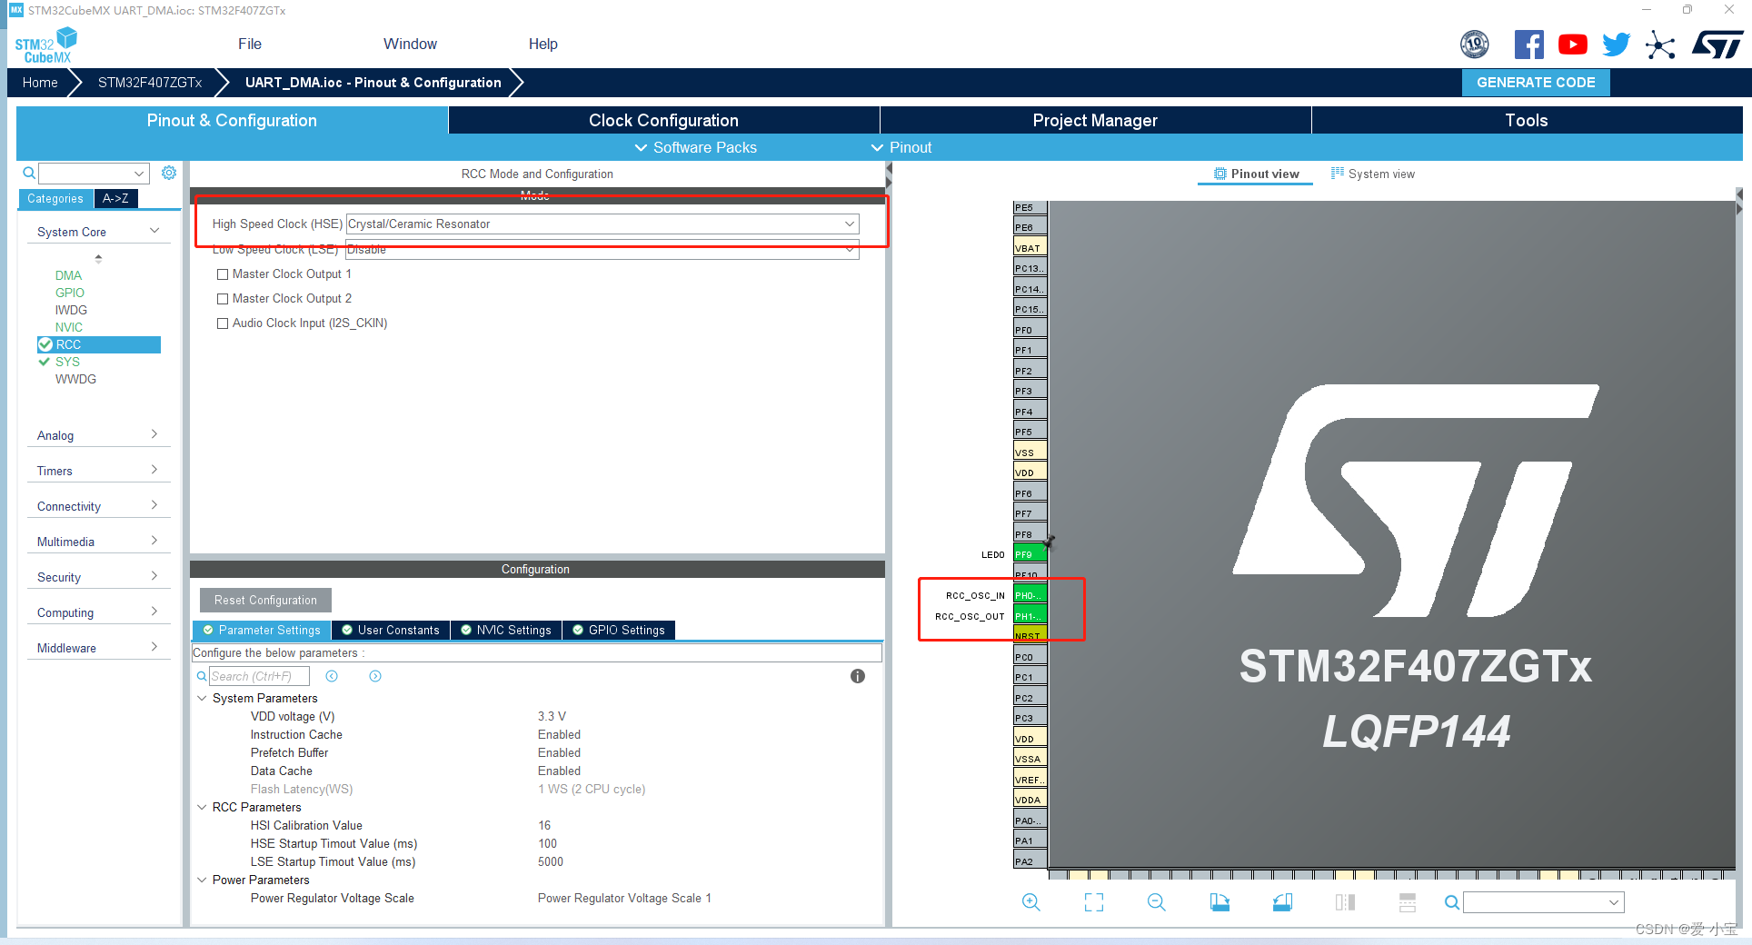Click the info icon in Parameter Settings
The width and height of the screenshot is (1752, 945).
click(857, 676)
